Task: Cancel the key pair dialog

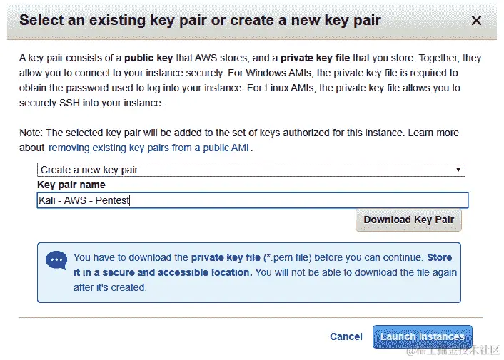Action: [x=346, y=336]
